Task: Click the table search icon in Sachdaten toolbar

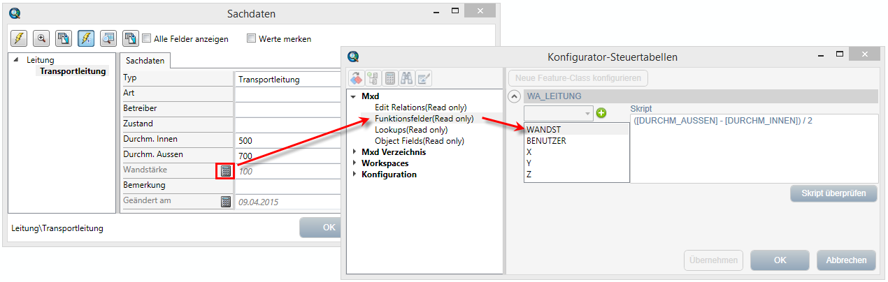Action: (108, 38)
